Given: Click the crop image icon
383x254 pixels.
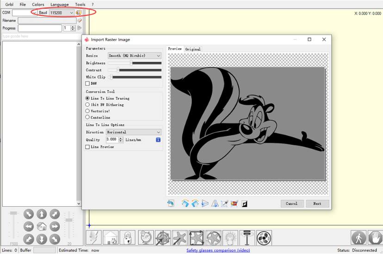Looking at the screenshot, I should coord(224,203).
